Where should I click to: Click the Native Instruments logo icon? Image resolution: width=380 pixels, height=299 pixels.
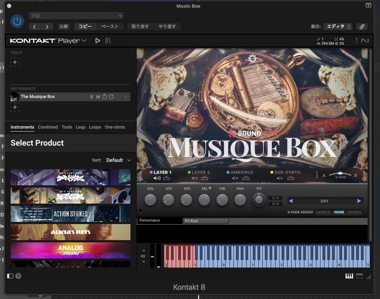365,41
